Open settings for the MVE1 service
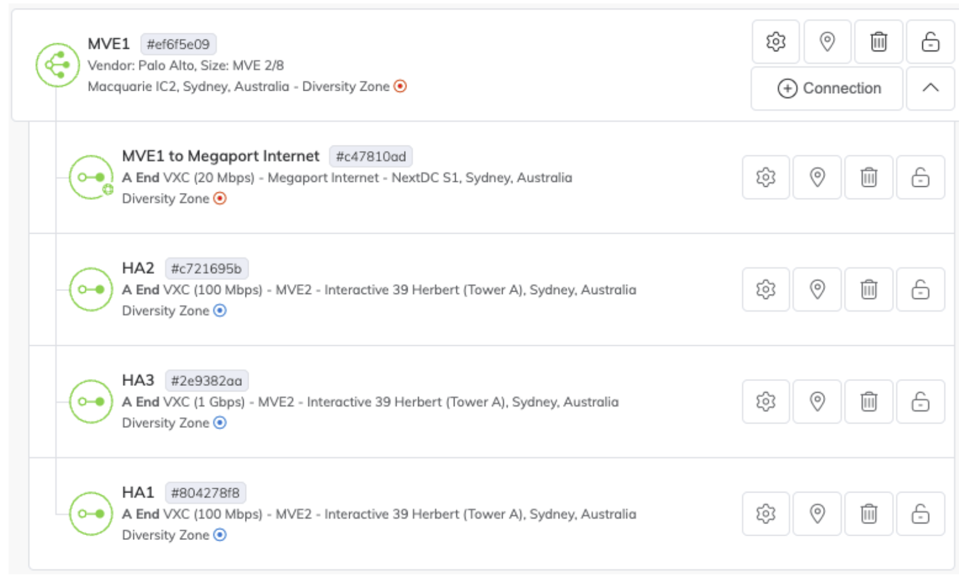 pos(775,42)
